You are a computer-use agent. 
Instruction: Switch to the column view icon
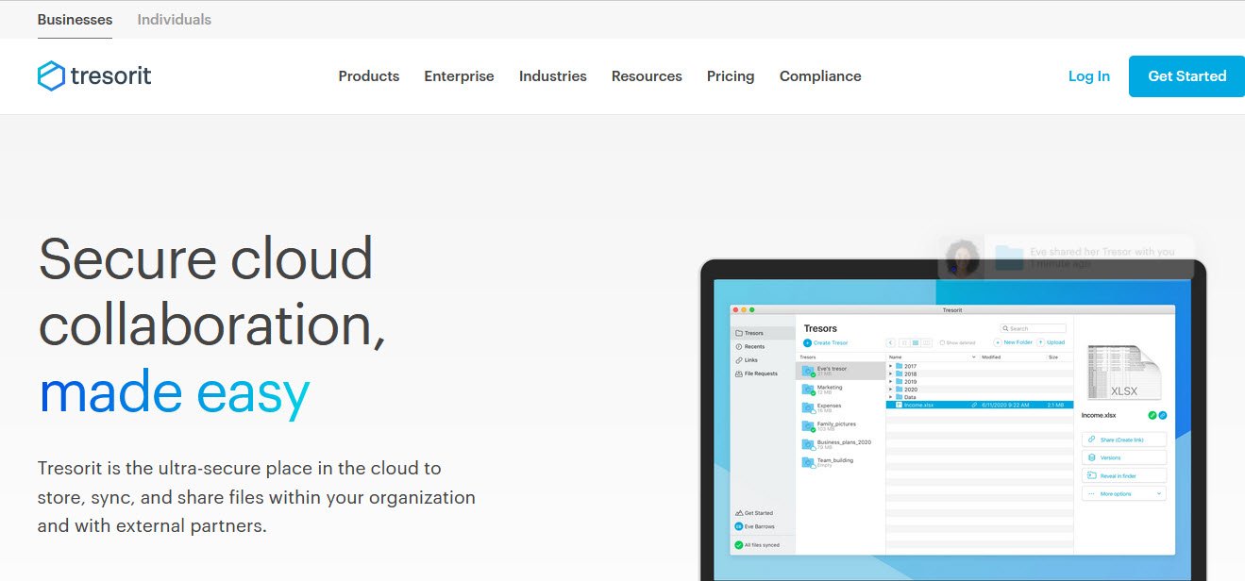(927, 342)
